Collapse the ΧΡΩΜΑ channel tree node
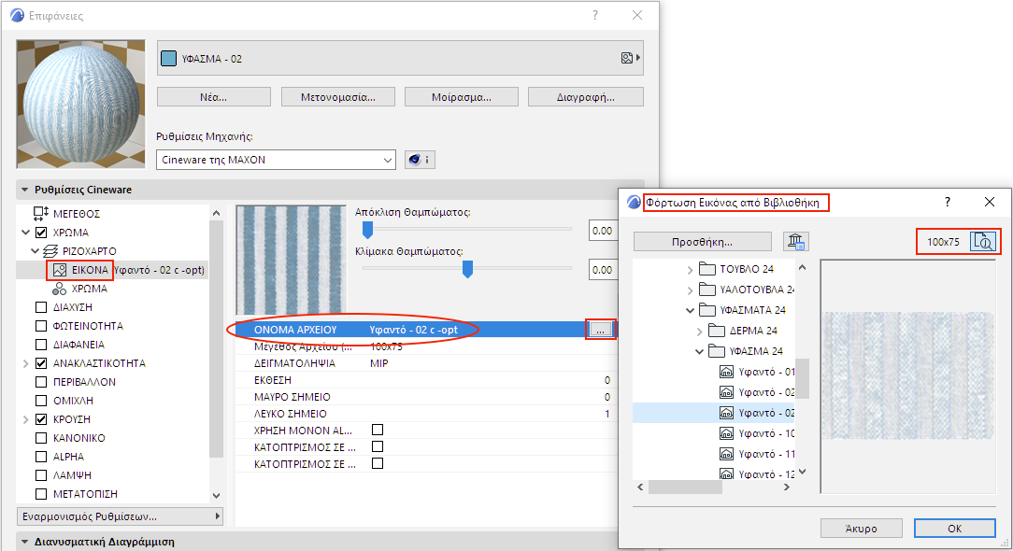 pyautogui.click(x=26, y=233)
